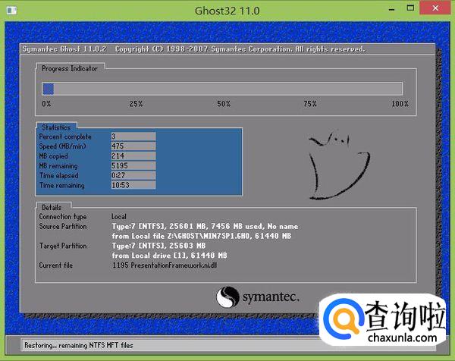Click the 75% progress marker
This screenshot has height=361, width=455.
coord(310,104)
